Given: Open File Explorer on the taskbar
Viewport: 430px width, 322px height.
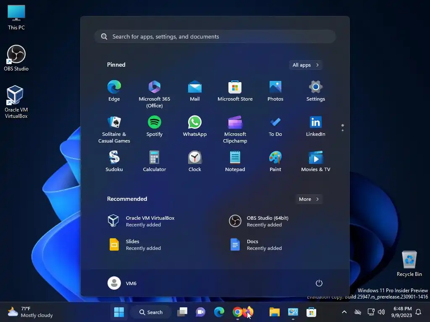Looking at the screenshot, I should point(274,312).
